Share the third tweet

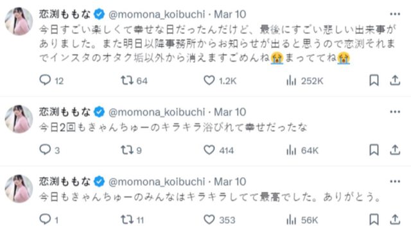tap(395, 219)
